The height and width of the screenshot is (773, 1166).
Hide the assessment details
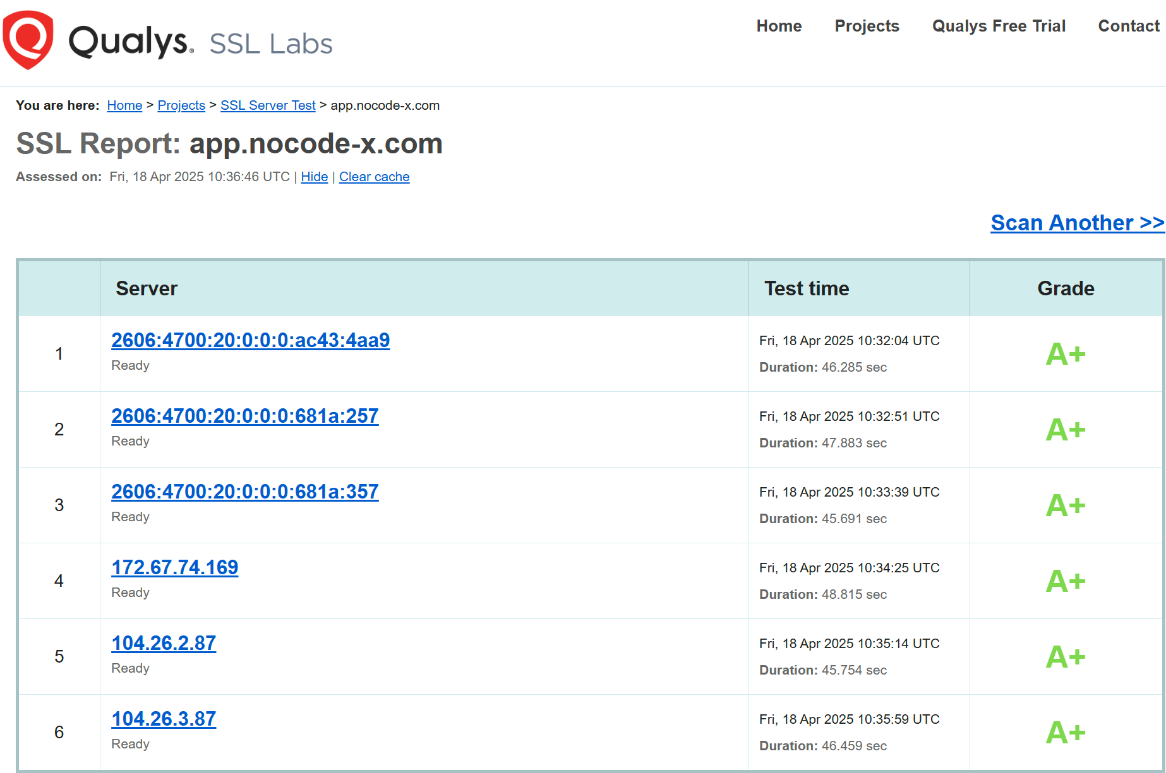click(x=315, y=177)
